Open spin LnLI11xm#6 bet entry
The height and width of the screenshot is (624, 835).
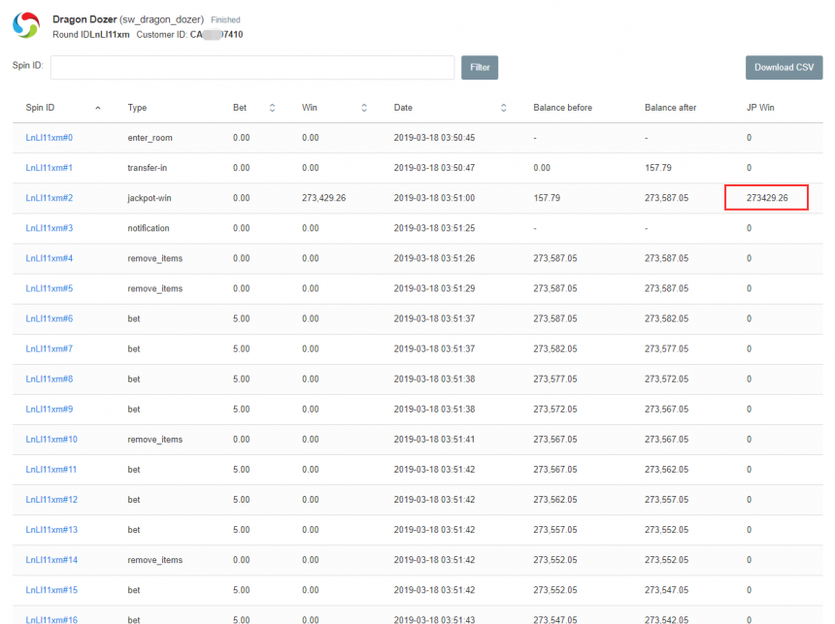49,318
